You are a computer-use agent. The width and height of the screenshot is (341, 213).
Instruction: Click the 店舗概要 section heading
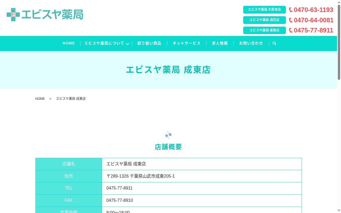[168, 147]
